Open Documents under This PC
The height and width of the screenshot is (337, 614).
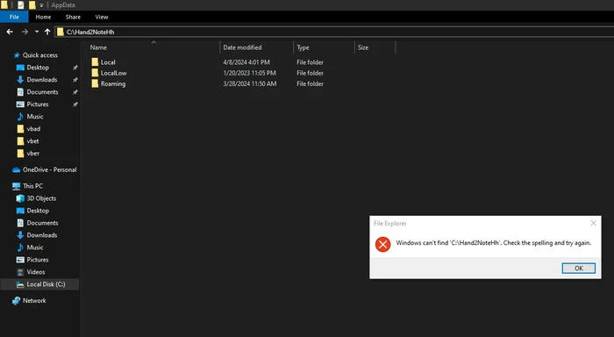pos(42,223)
